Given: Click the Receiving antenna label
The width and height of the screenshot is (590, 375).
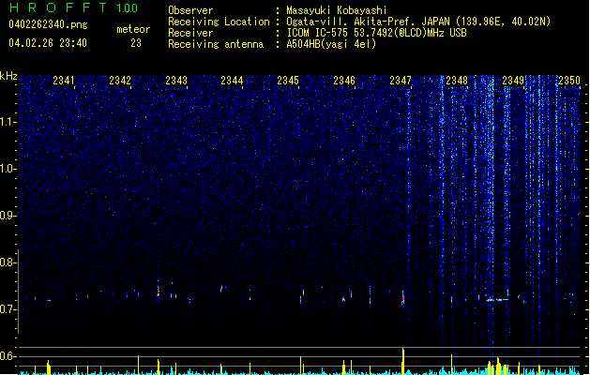Looking at the screenshot, I should (x=216, y=44).
